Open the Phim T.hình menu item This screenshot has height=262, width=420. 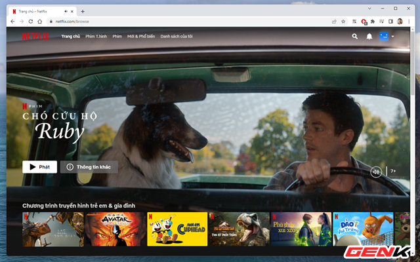tap(96, 37)
